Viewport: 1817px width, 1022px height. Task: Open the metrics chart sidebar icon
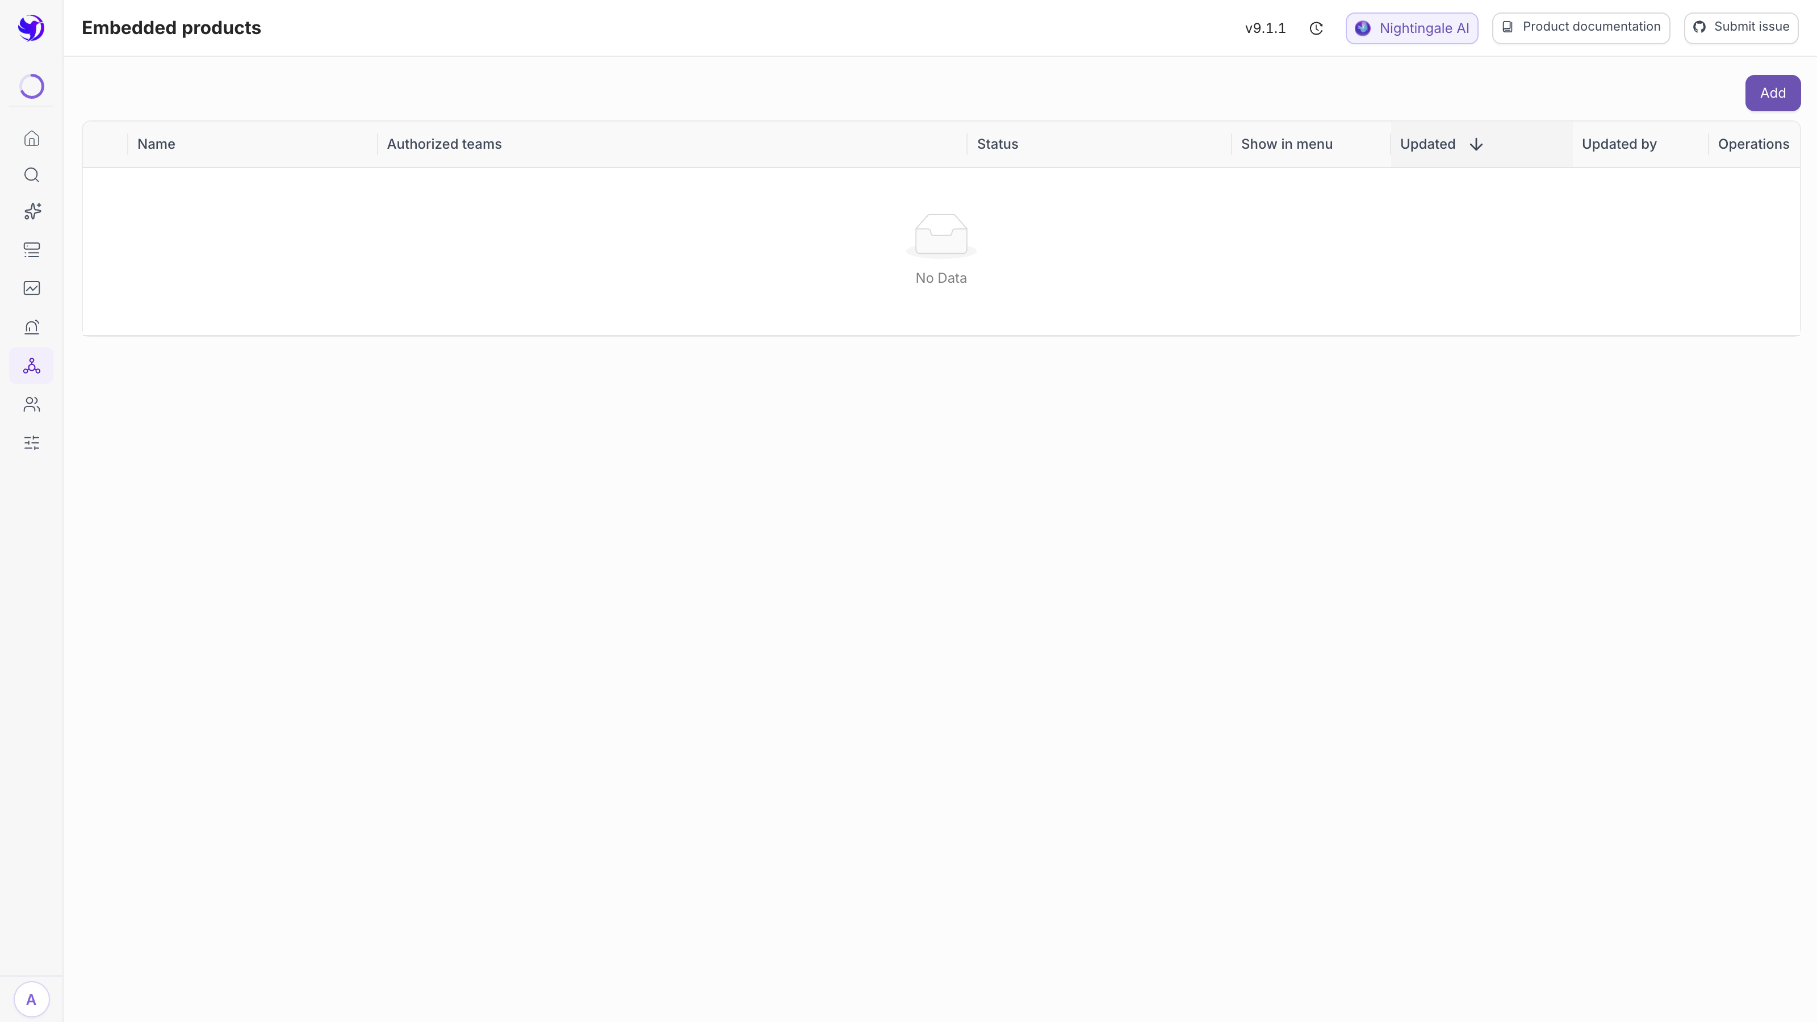(32, 288)
